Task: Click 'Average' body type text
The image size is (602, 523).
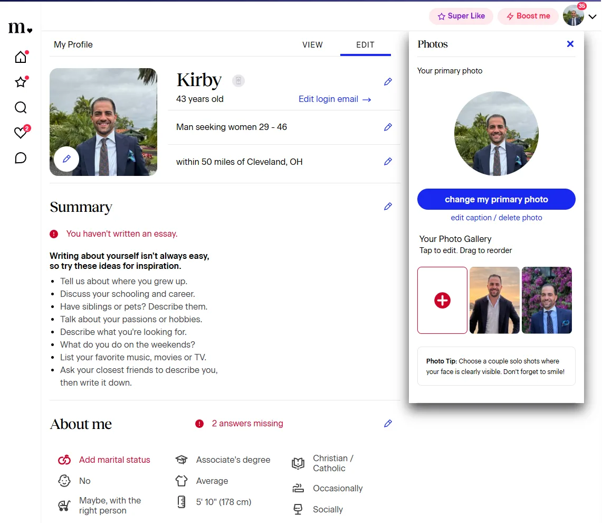Action: 212,481
